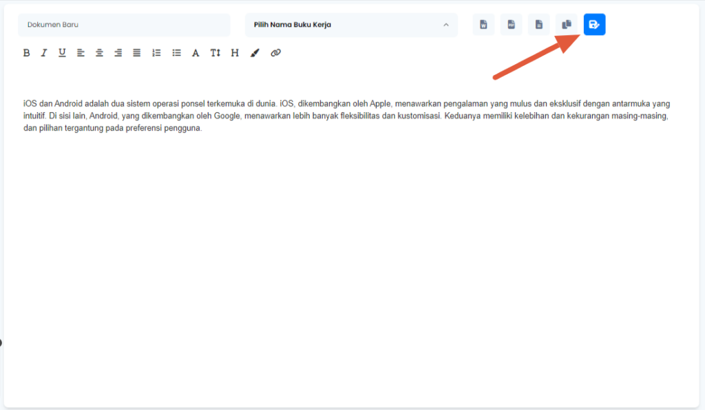This screenshot has height=410, width=705.
Task: Align text to the left
Action: click(x=81, y=53)
